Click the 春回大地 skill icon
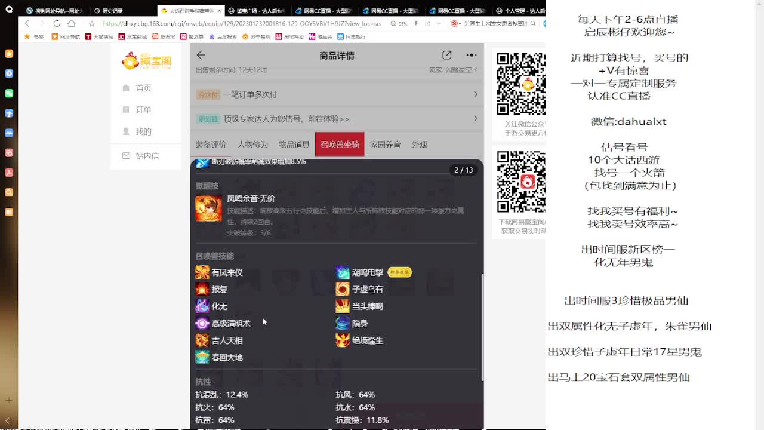Viewport: 764px width, 430px height. tap(202, 357)
